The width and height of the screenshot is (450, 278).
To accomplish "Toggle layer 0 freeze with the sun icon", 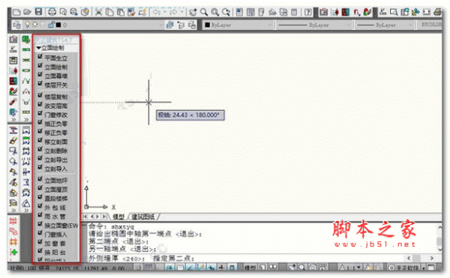I will click(34, 25).
